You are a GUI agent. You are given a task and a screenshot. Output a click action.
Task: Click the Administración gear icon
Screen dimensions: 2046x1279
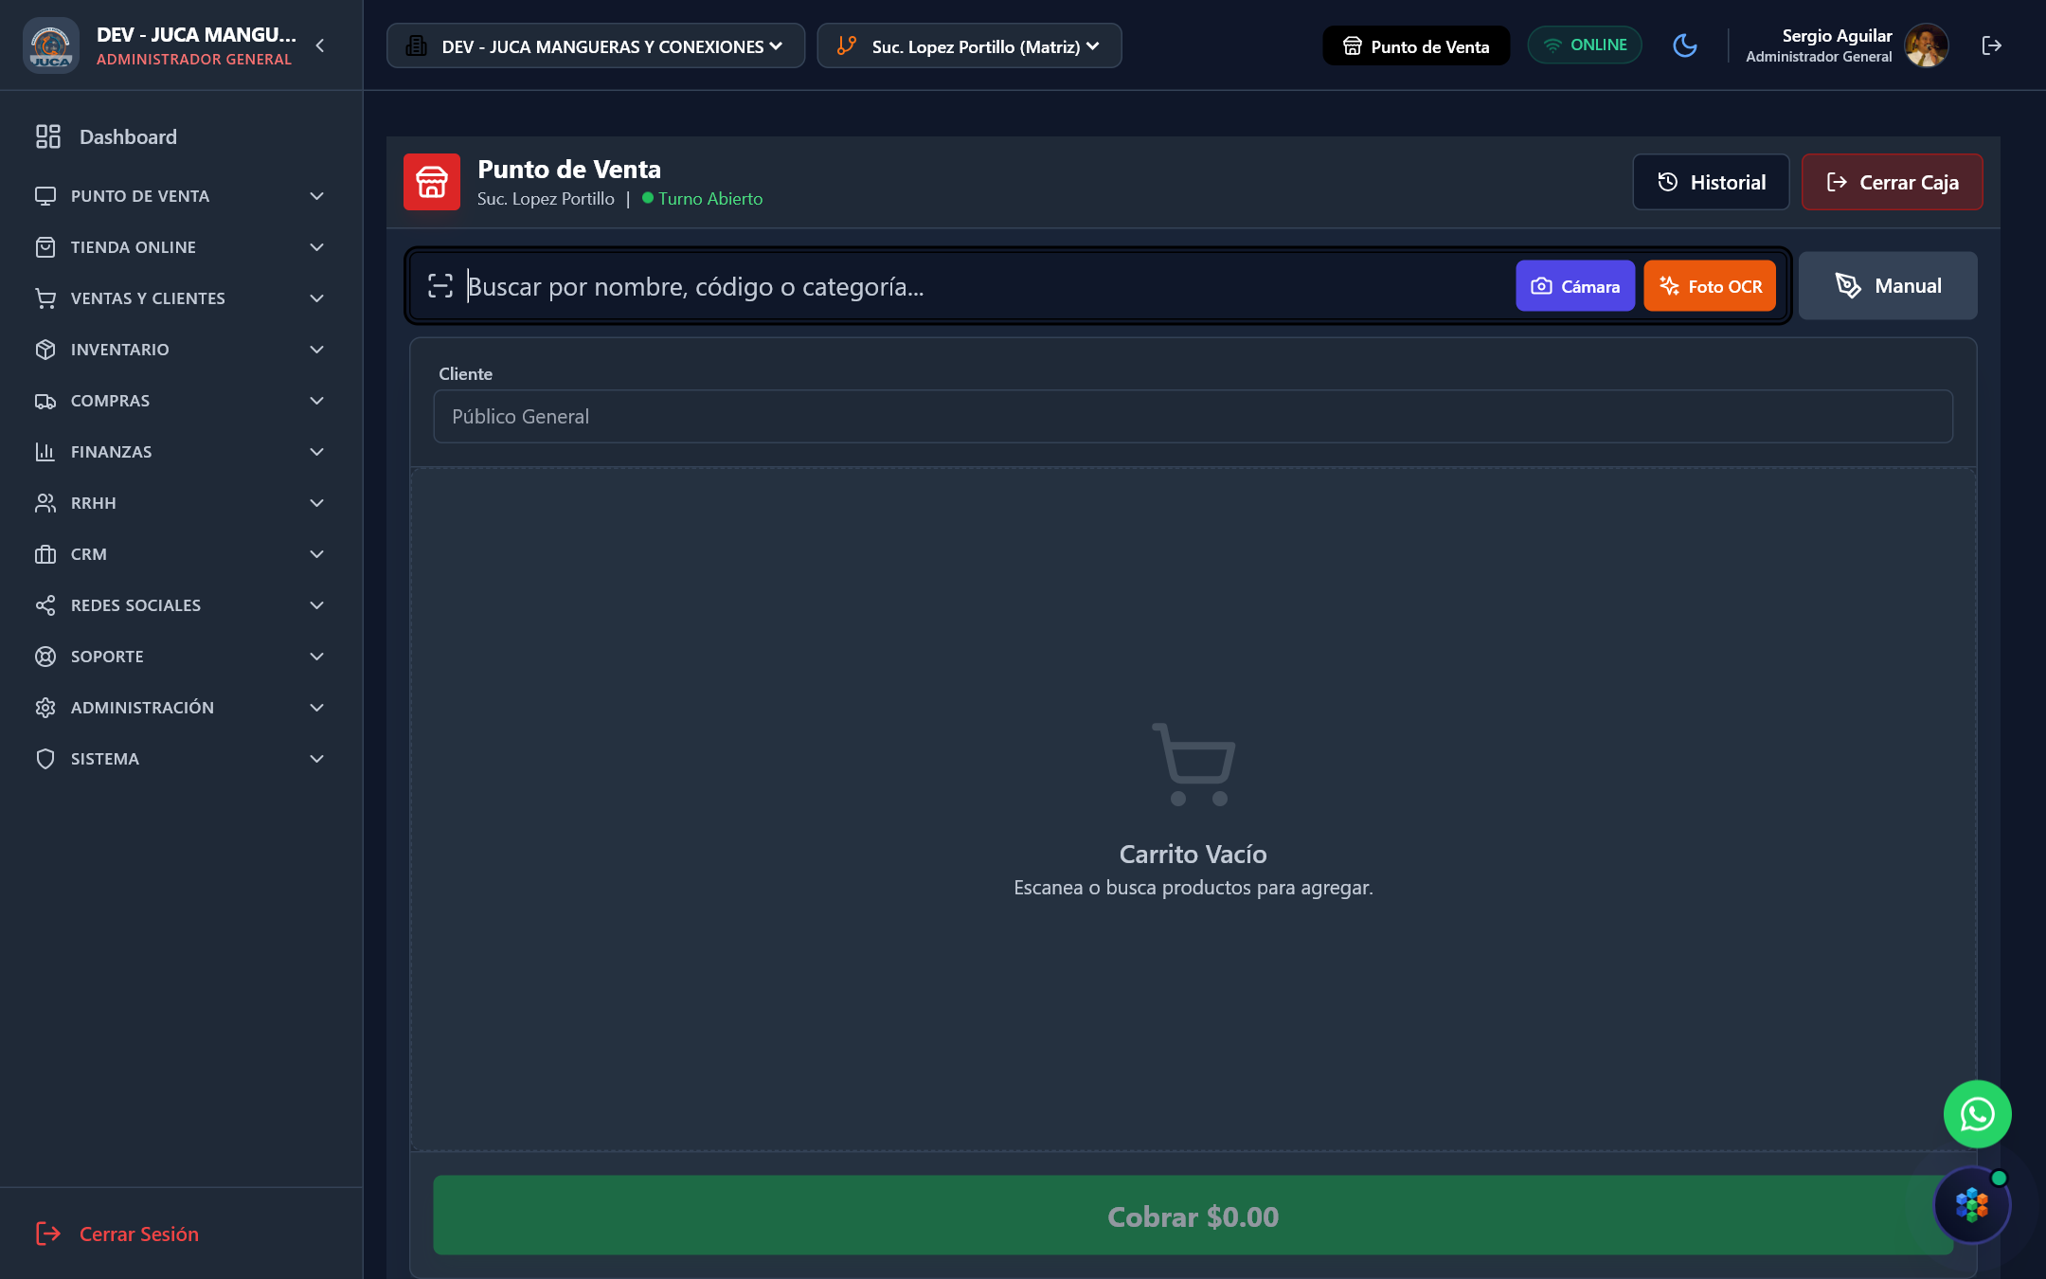(x=45, y=708)
